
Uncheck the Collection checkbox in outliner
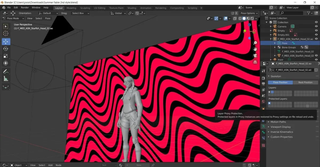(271, 22)
